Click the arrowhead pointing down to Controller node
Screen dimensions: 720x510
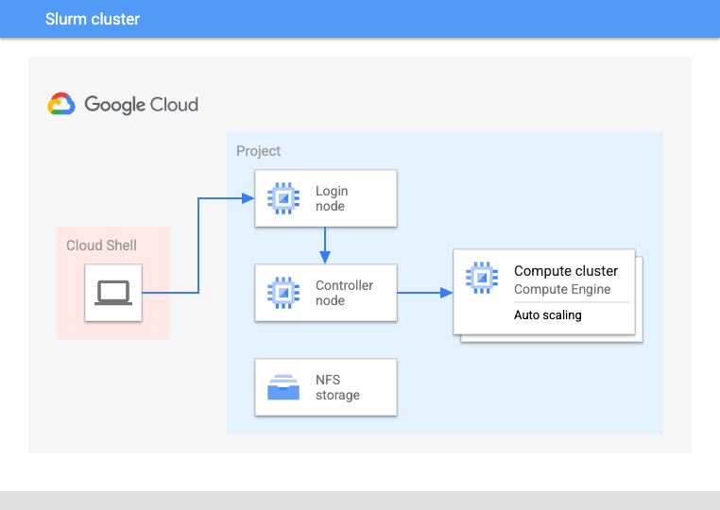325,258
